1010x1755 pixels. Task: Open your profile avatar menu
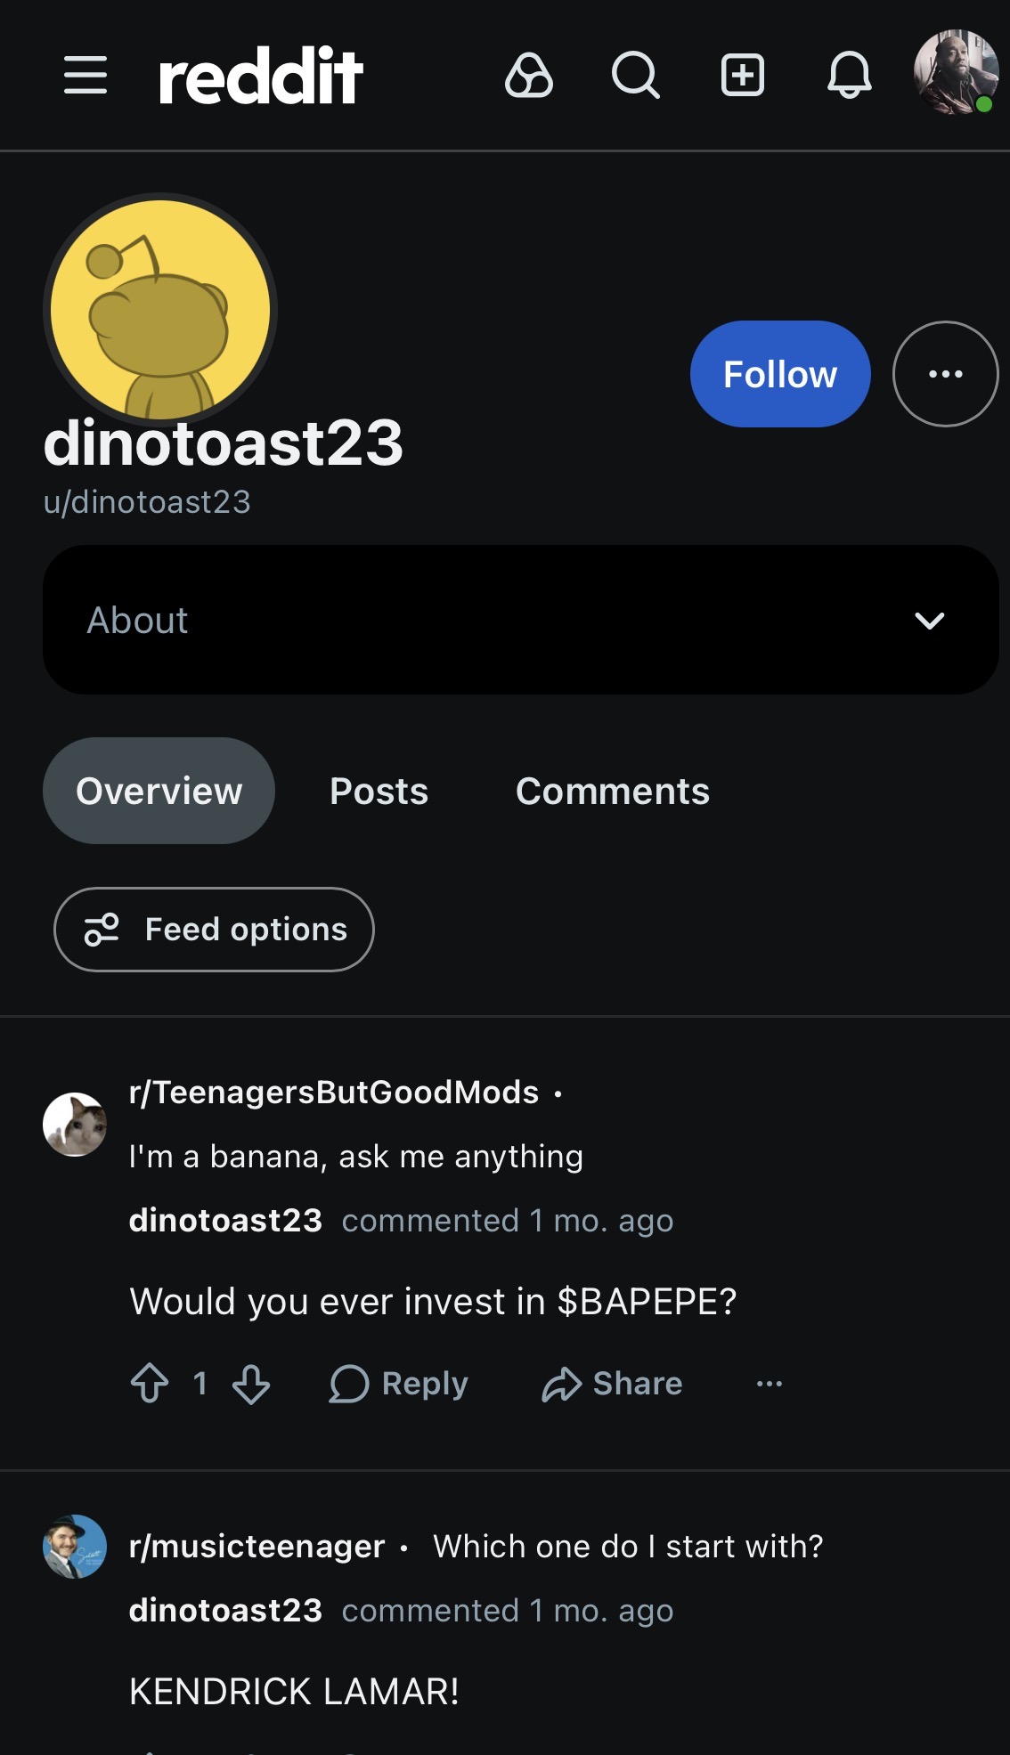coord(956,73)
